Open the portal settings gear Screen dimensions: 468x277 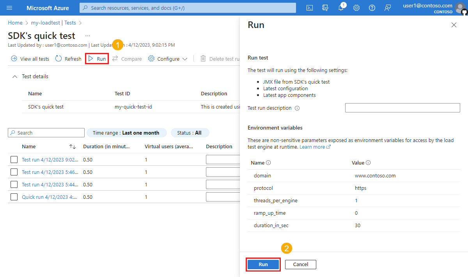356,8
